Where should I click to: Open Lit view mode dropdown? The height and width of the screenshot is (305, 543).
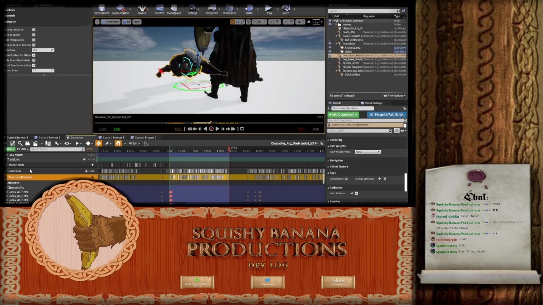[x=126, y=22]
